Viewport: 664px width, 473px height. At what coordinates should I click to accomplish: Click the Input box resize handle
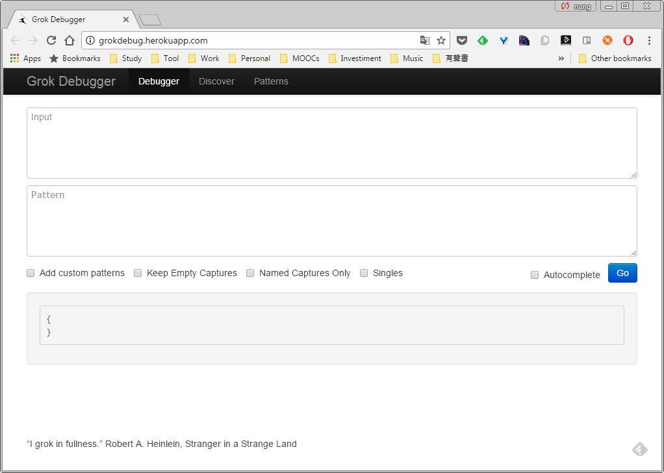pyautogui.click(x=633, y=175)
